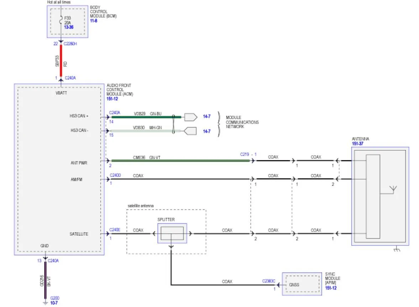Select pin number 14 on HS3 CAN +
The height and width of the screenshot is (307, 419).
(111, 122)
